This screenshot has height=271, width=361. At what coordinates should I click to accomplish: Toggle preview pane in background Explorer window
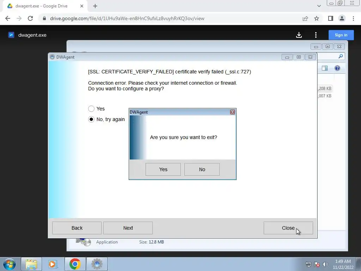click(325, 68)
